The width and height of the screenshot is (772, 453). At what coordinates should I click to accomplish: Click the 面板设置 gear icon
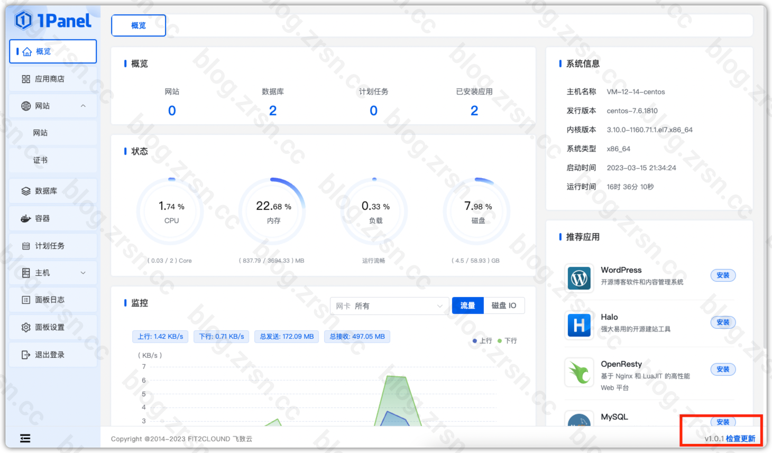tap(26, 327)
